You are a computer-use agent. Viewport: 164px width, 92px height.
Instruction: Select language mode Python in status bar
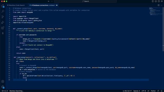pos(153,91)
